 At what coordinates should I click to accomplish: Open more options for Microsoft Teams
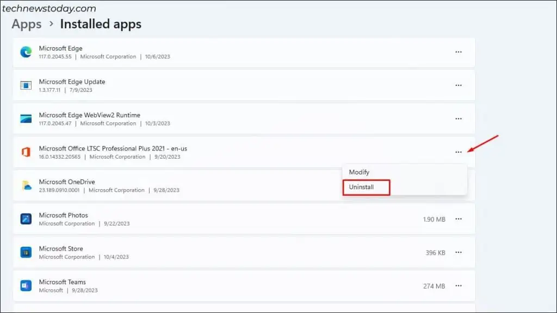pyautogui.click(x=459, y=286)
